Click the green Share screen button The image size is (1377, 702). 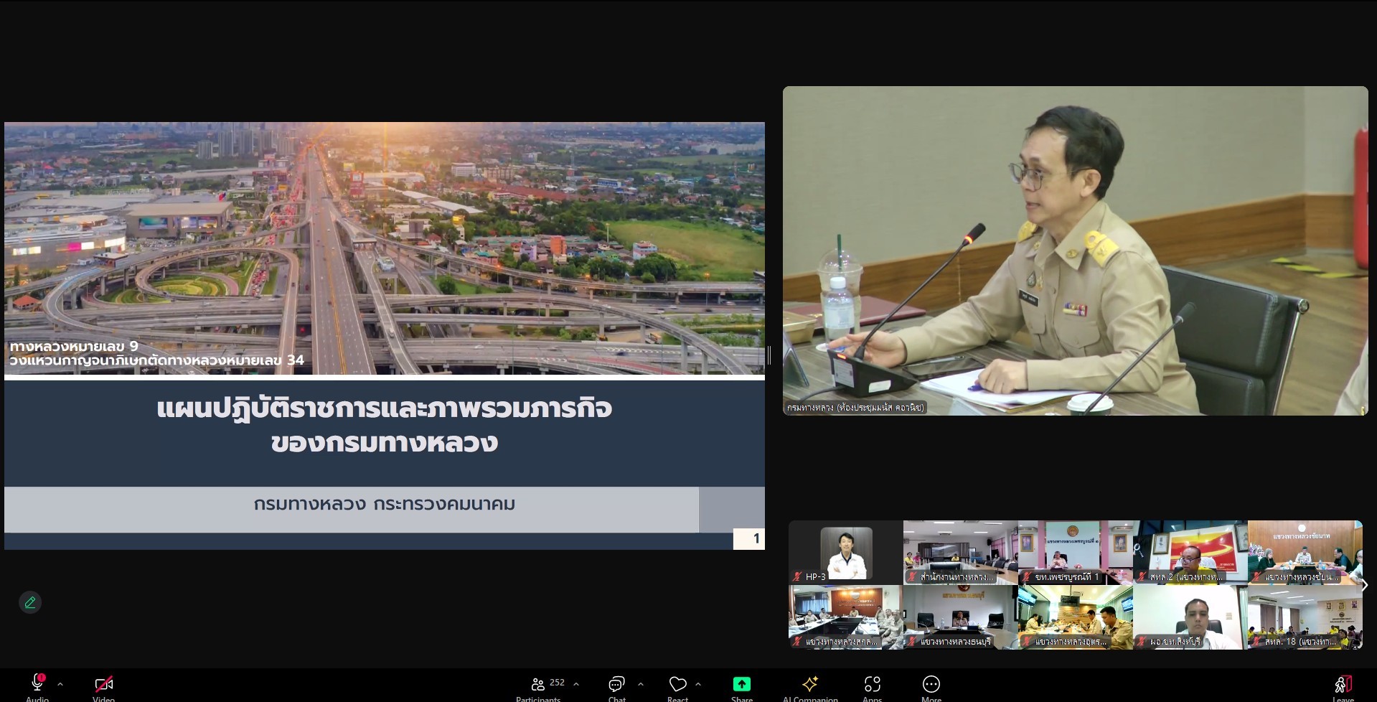741,683
